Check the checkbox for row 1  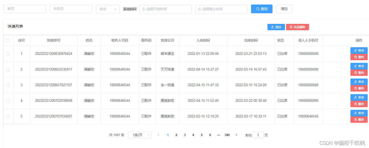[x=8, y=54]
